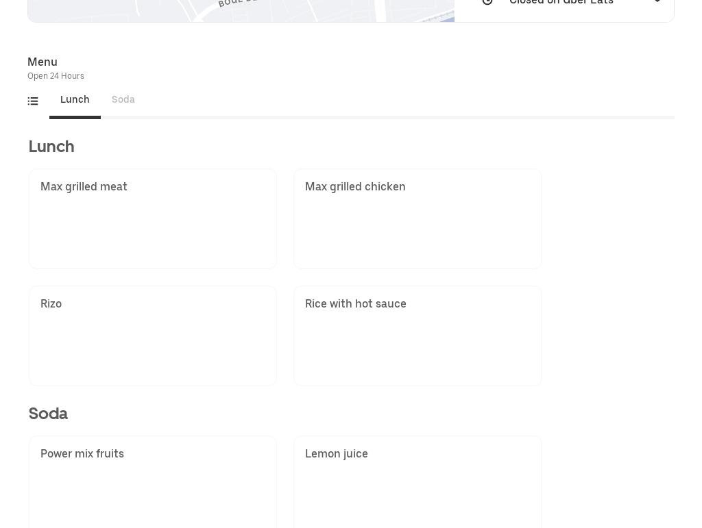702x528 pixels.
Task: Expand the hours chevron arrow
Action: 657,2
